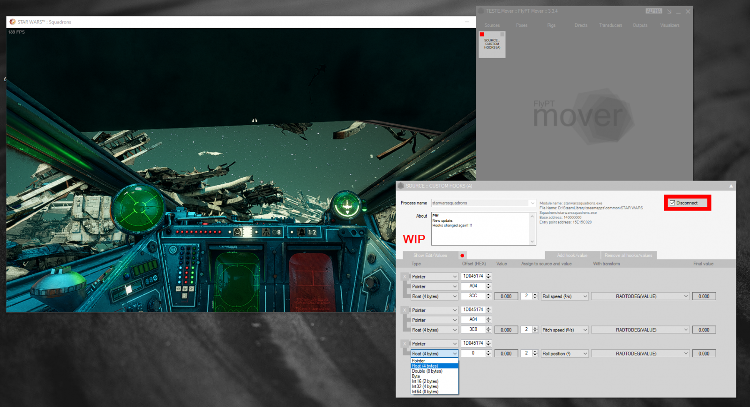Choose Double (8 bytes) from the type list
This screenshot has width=750, height=407.
tap(427, 371)
